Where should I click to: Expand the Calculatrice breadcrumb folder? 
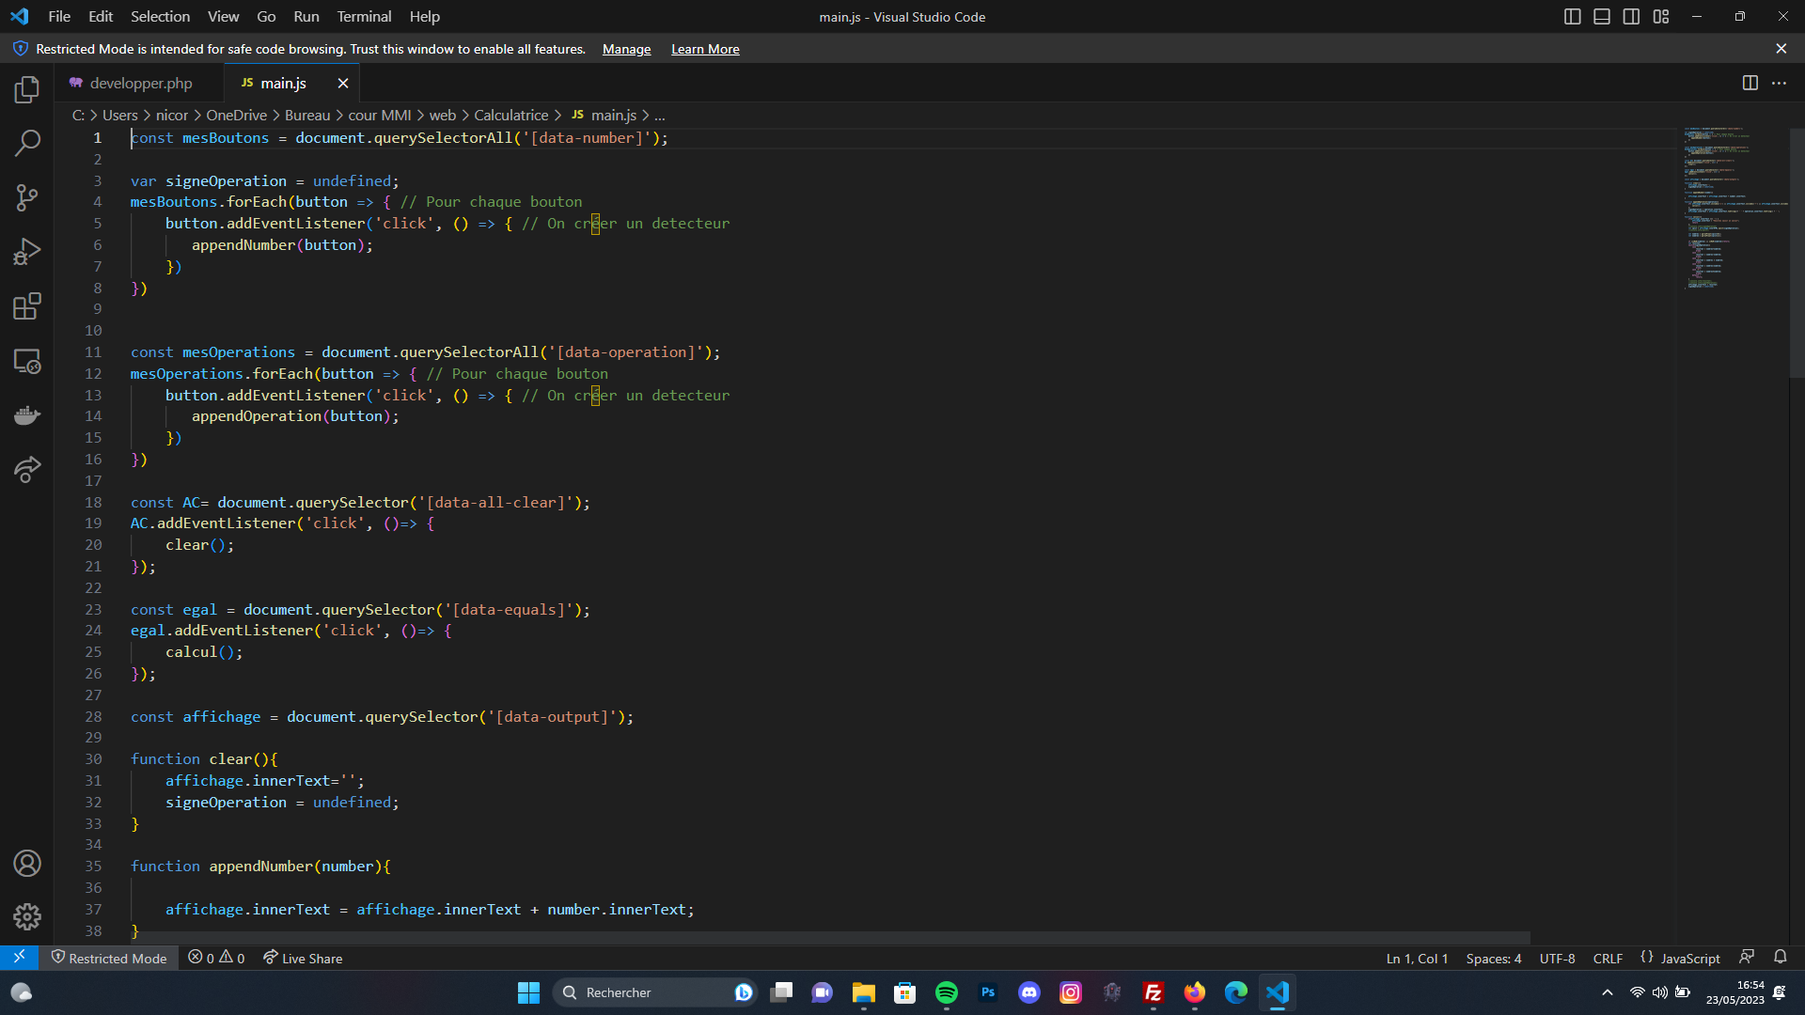click(510, 115)
